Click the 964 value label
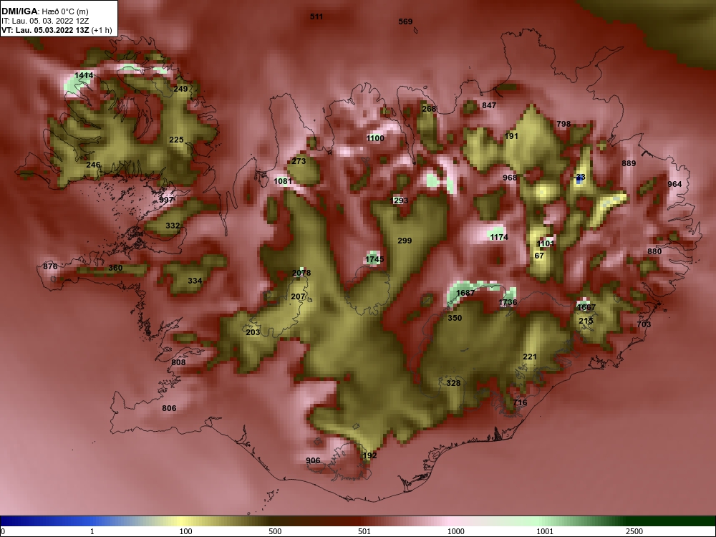The height and width of the screenshot is (537, 716). (674, 184)
